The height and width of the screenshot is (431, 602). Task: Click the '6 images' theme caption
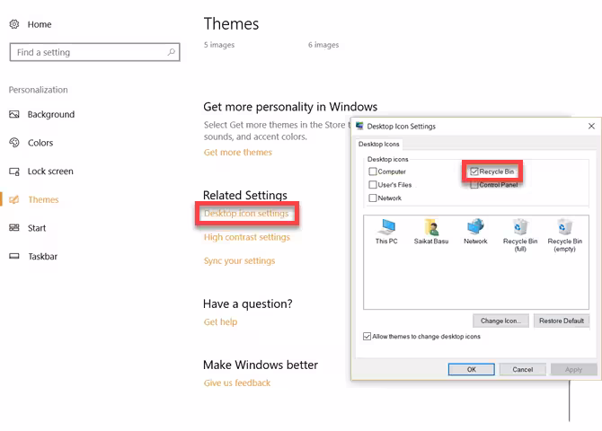coord(323,45)
